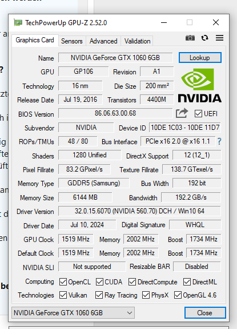Click the GPU-Z title bar app icon

point(18,22)
